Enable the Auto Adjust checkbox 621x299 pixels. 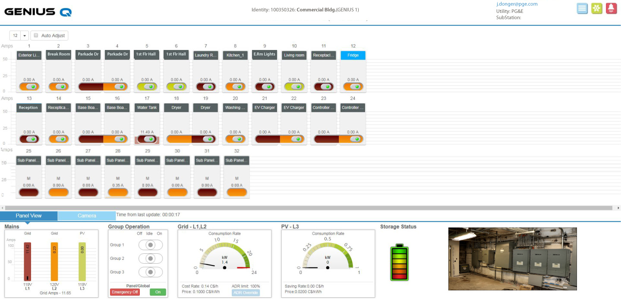point(35,35)
